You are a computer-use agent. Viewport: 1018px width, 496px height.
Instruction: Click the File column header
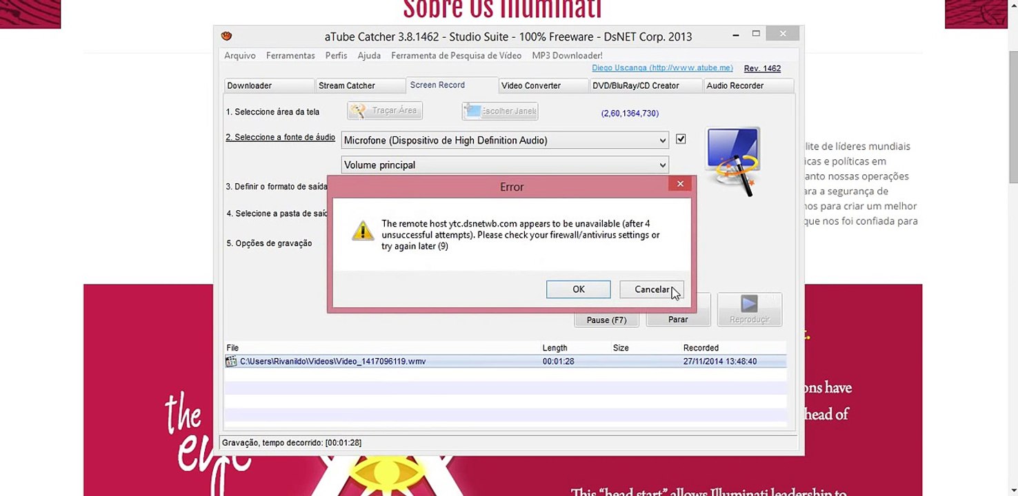point(232,348)
